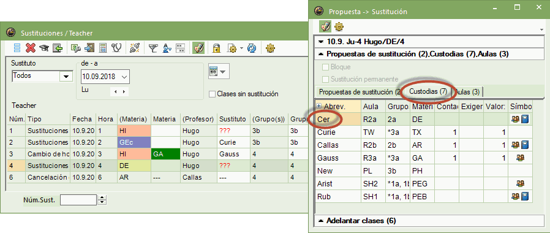Decrease the Núm.Sust. spinner value
The image size is (550, 233).
102,202
